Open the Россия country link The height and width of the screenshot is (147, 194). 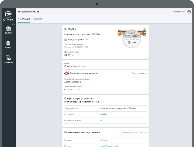(x=104, y=140)
